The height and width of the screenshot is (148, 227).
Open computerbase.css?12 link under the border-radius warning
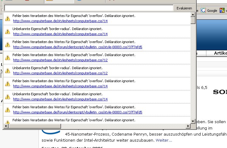[60, 73]
